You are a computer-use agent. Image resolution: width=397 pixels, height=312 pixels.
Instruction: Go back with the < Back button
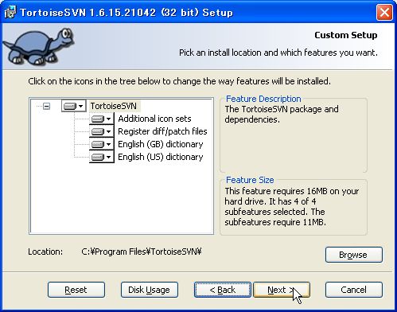tap(223, 290)
